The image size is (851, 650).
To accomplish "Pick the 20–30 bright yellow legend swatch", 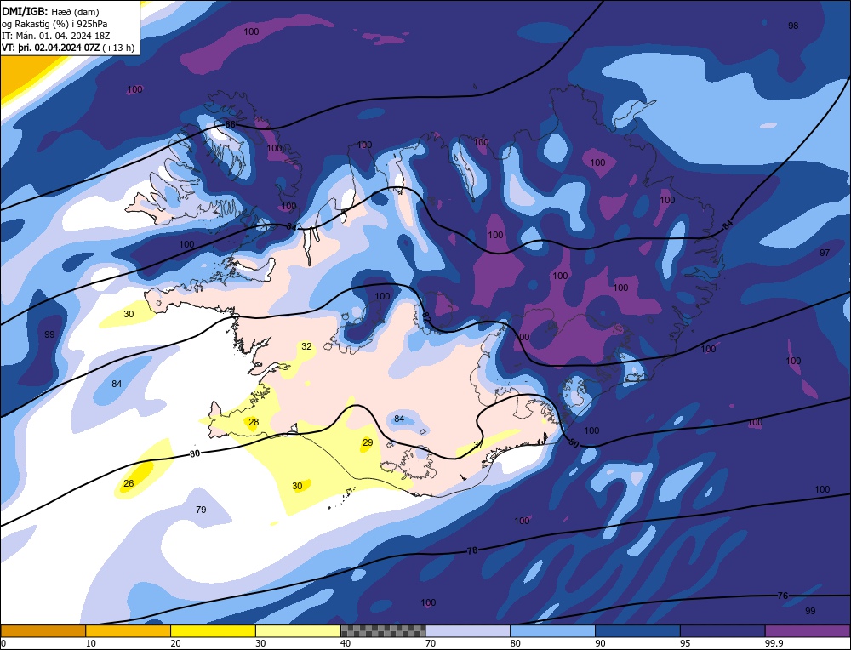I will (213, 631).
